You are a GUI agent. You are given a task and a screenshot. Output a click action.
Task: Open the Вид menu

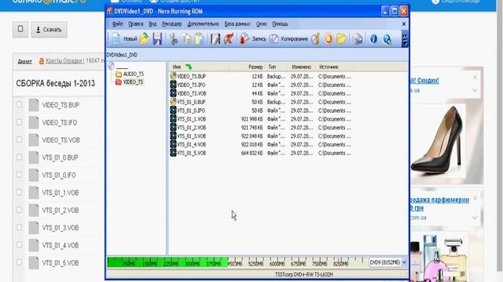point(152,24)
